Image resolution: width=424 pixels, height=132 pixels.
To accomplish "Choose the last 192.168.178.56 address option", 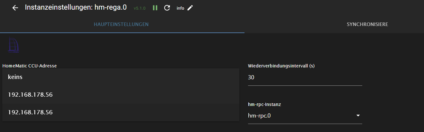I will click(x=30, y=112).
